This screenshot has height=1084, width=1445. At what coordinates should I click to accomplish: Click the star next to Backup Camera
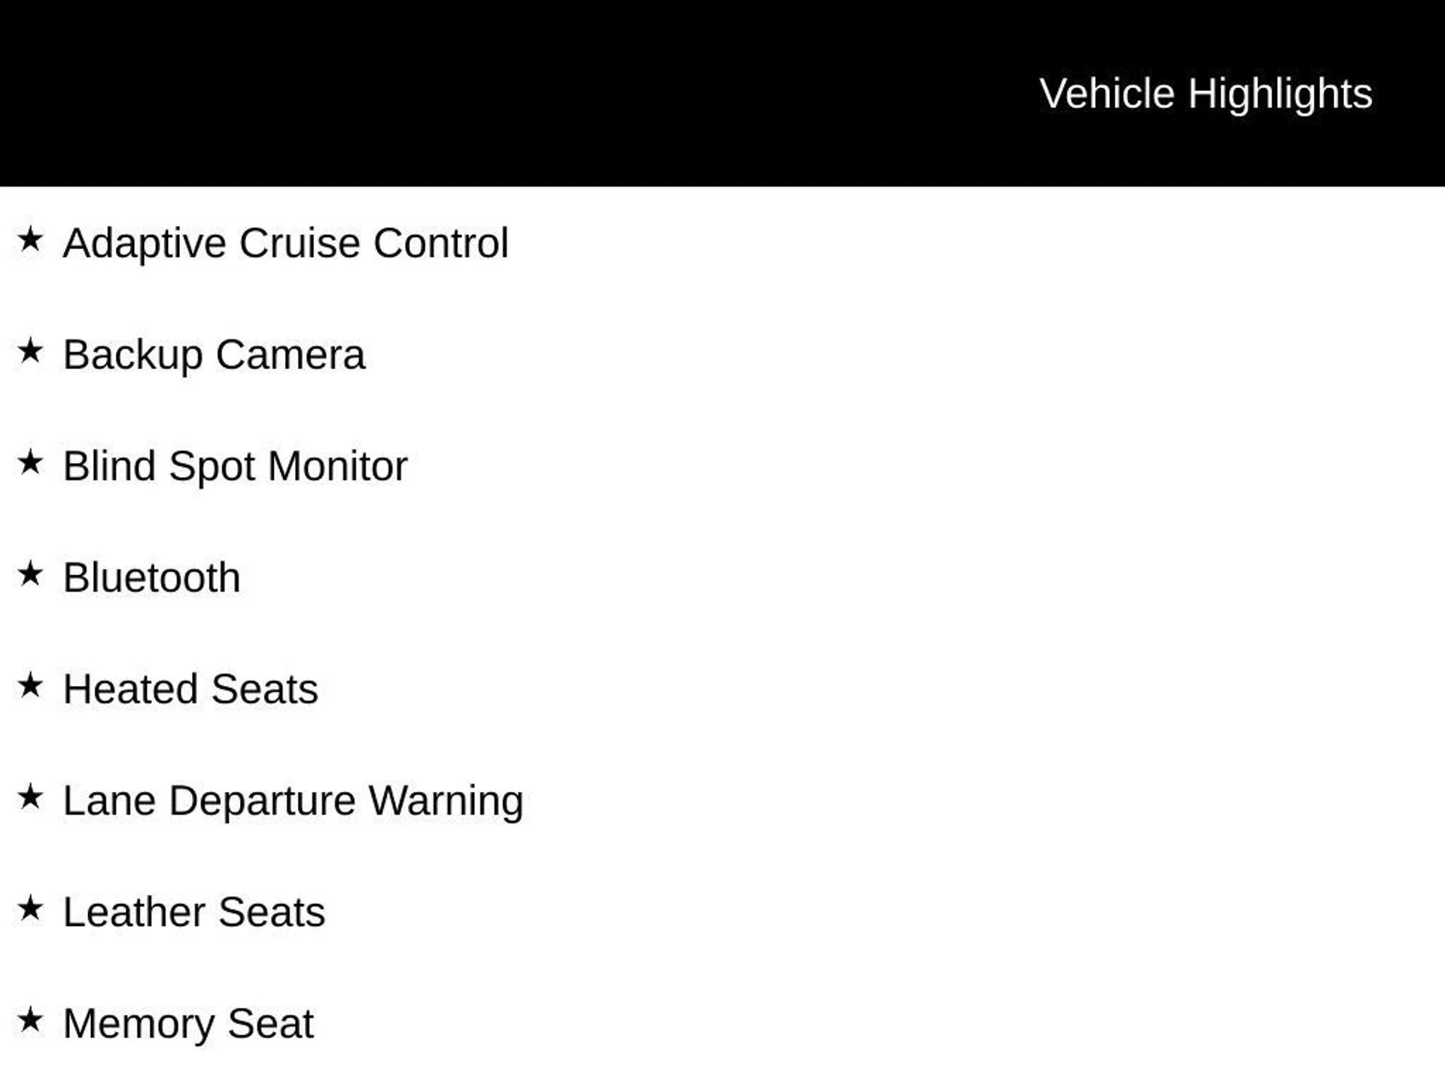30,352
